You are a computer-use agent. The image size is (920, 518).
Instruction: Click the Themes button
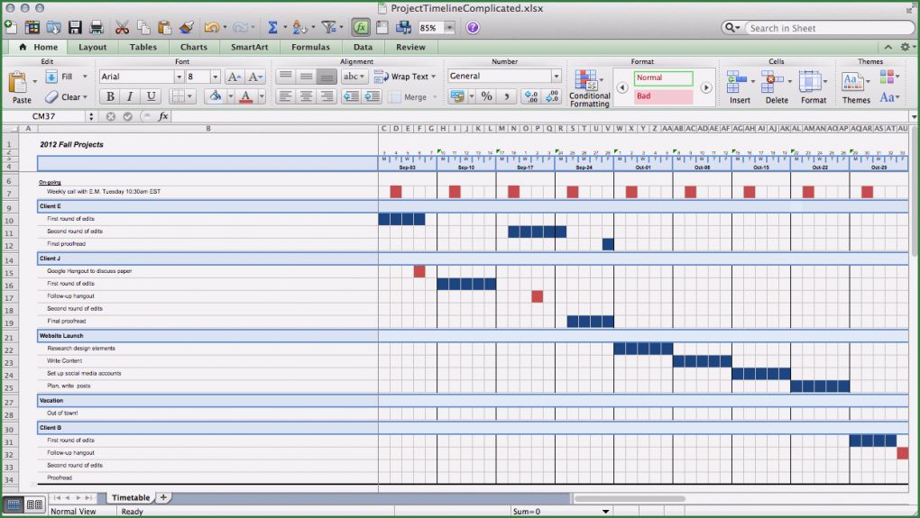coord(856,87)
